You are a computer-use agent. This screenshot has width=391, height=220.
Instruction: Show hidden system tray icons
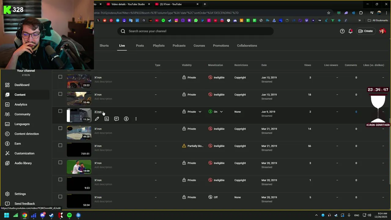click(316, 215)
